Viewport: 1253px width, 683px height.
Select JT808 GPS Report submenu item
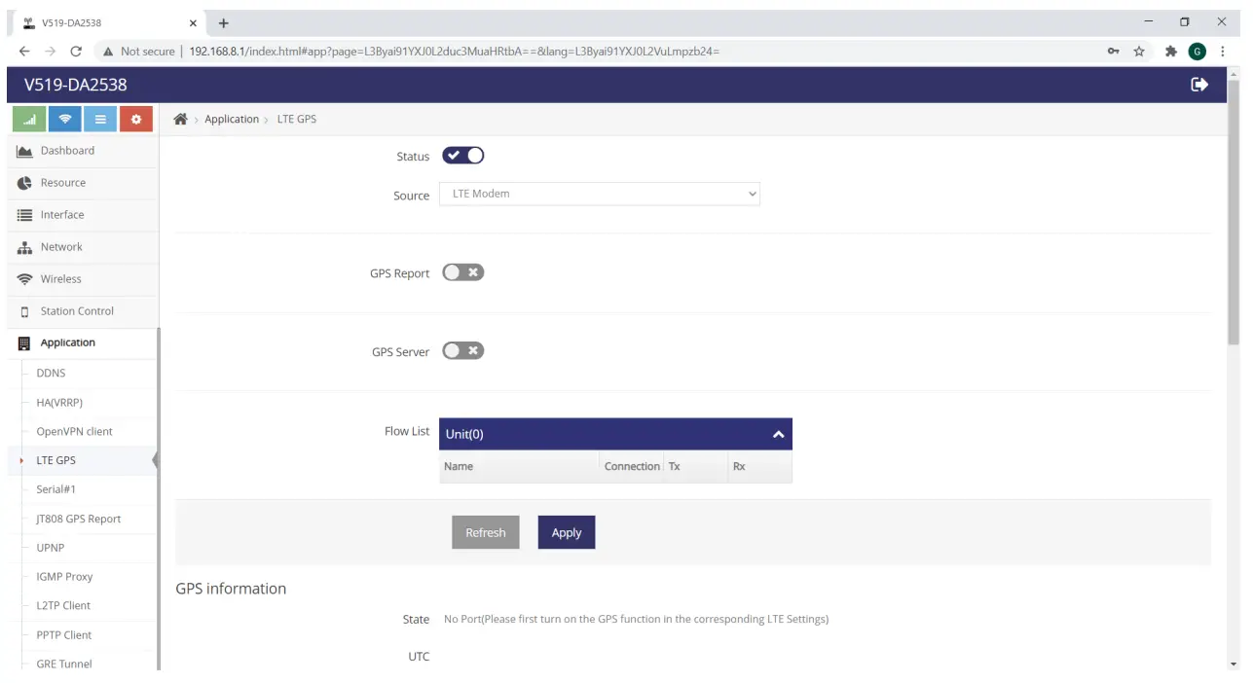(79, 519)
